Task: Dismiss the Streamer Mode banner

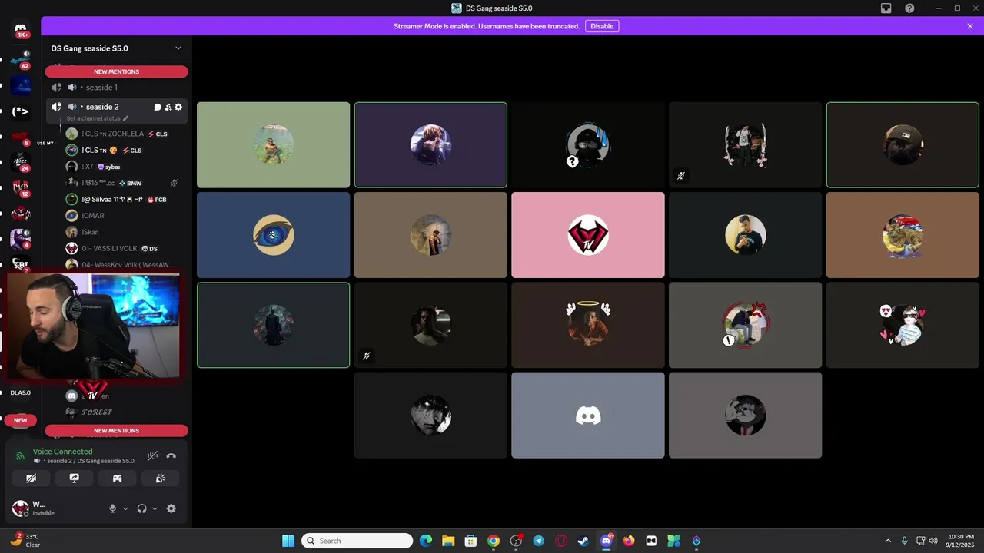Action: coord(970,26)
